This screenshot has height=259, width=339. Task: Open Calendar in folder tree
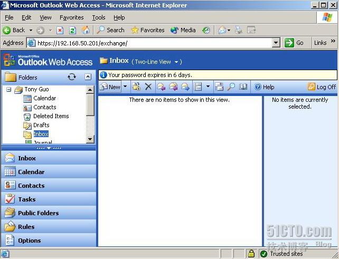click(x=44, y=98)
